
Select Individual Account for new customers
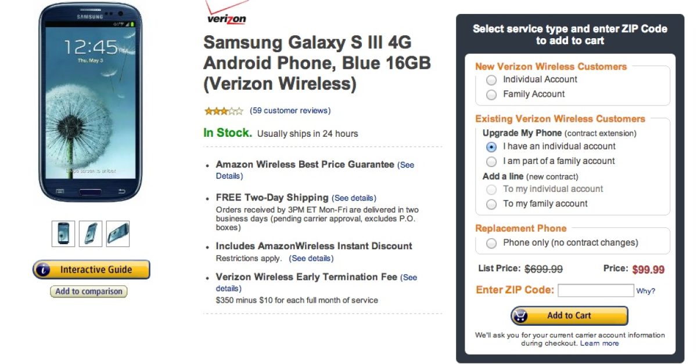pyautogui.click(x=491, y=80)
